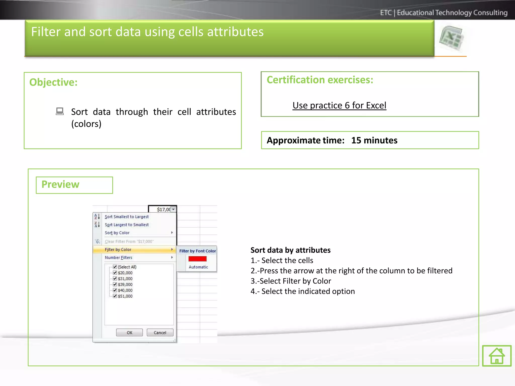Click the 1.- Select the cells step
The height and width of the screenshot is (386, 515).
282,260
